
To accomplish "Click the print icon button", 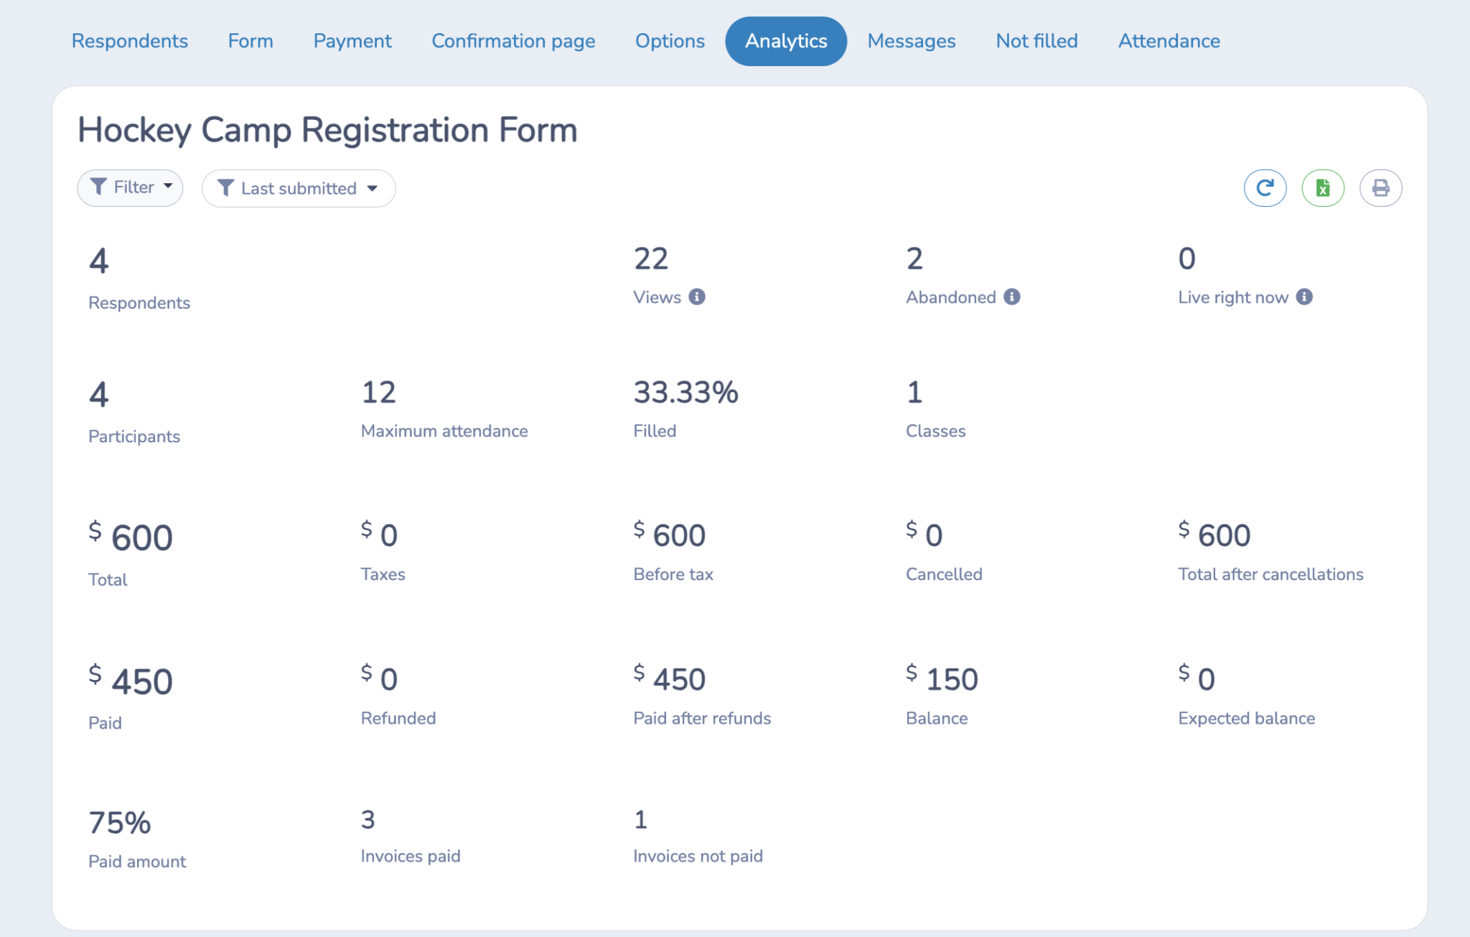I will 1380,188.
